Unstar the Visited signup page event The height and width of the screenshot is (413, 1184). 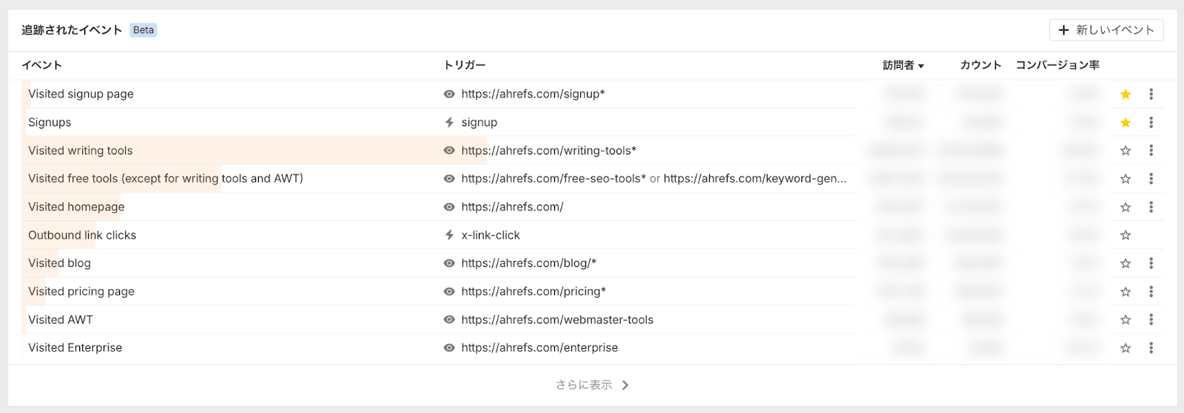[1126, 94]
